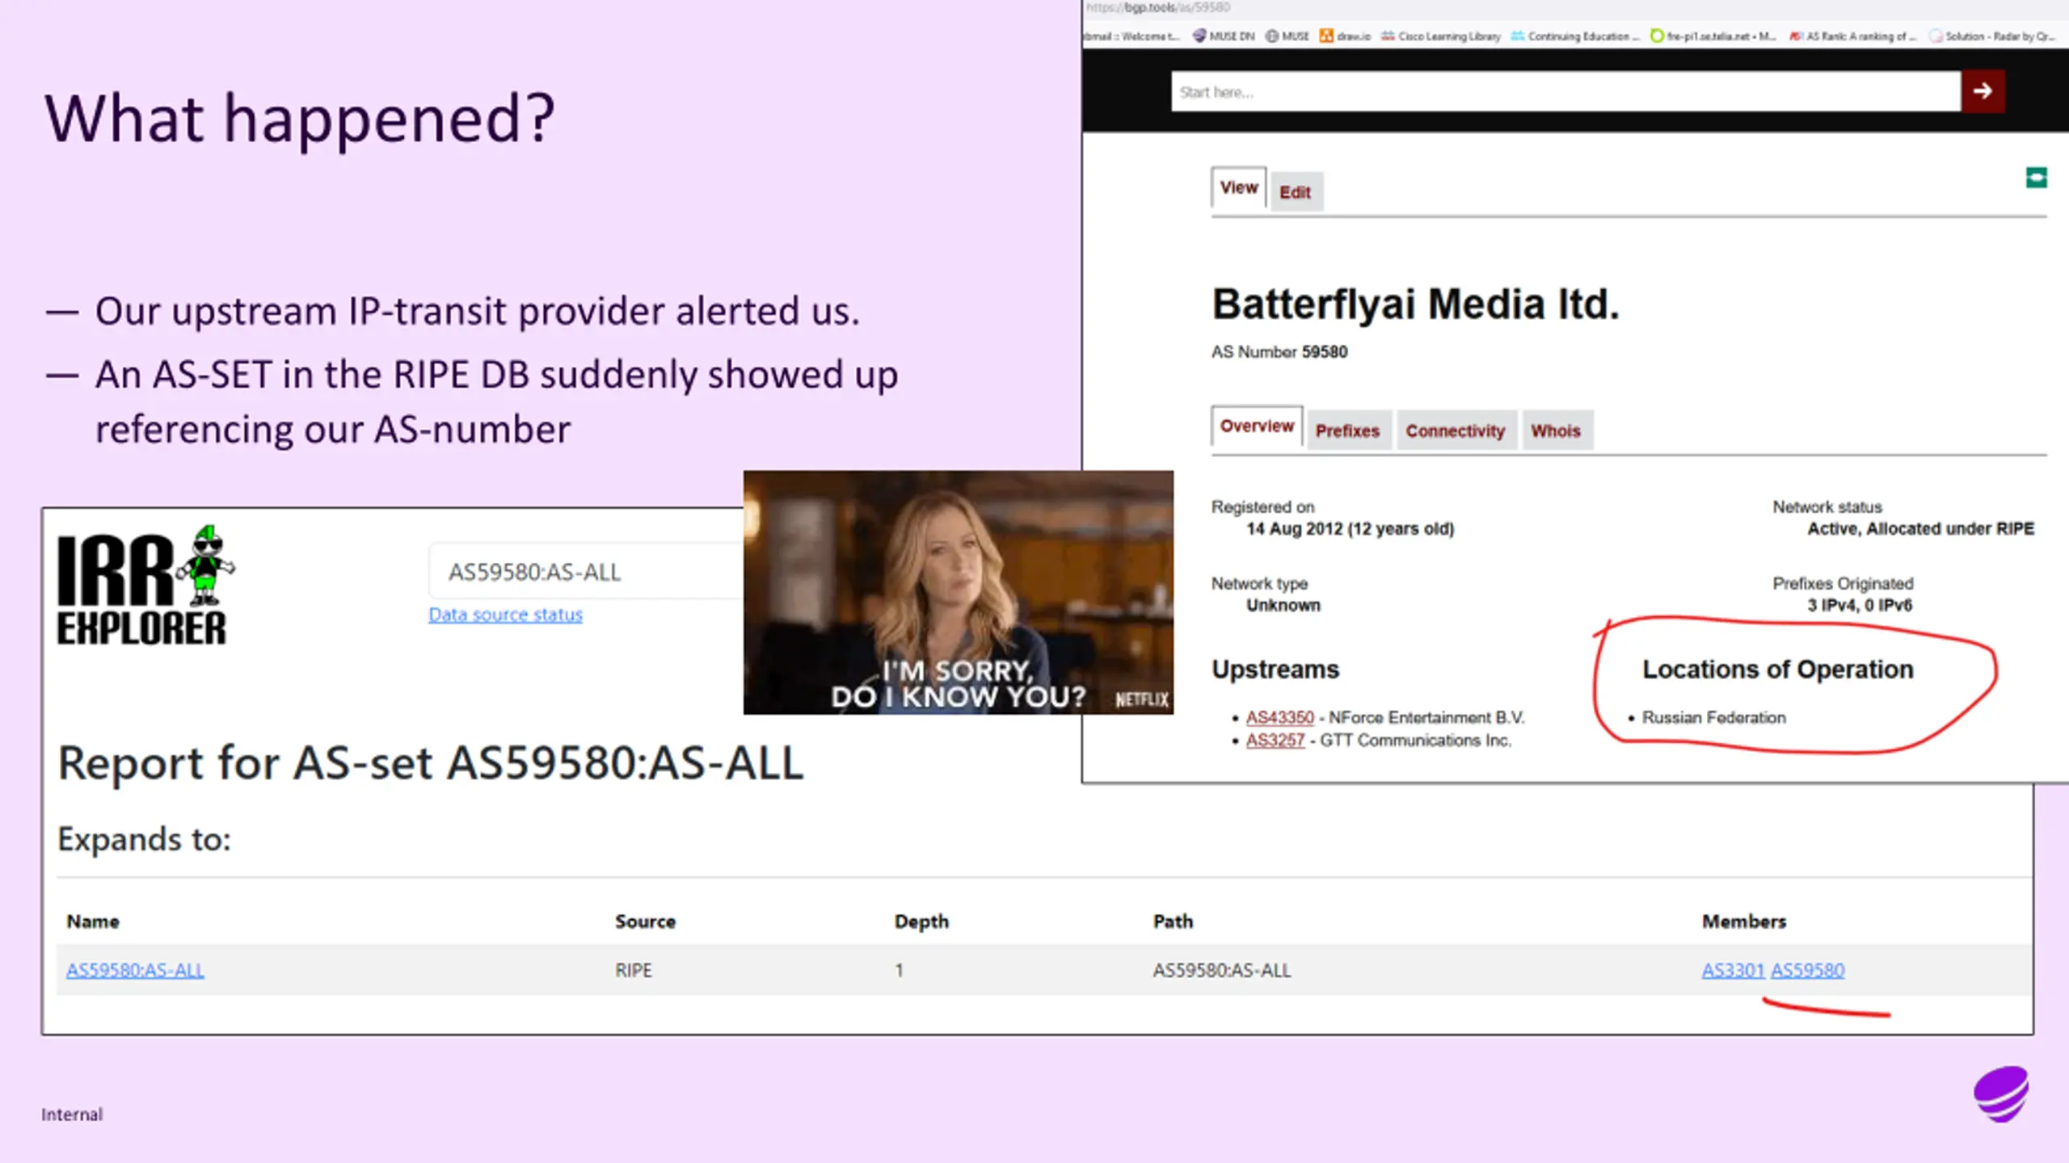Open the MUSE DN bookmark

coord(1224,36)
